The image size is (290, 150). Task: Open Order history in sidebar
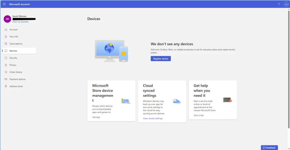pyautogui.click(x=16, y=72)
